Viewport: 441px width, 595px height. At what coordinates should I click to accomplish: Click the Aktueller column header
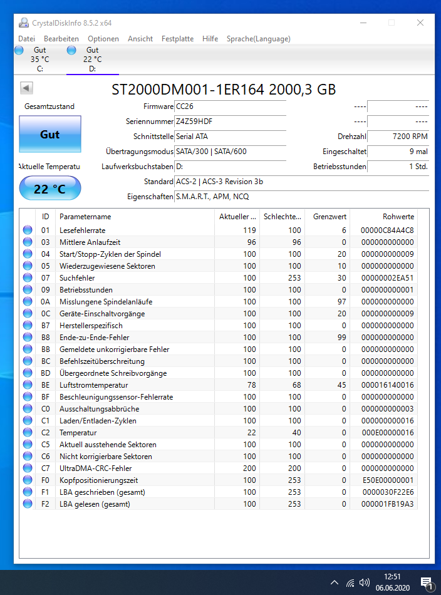237,217
